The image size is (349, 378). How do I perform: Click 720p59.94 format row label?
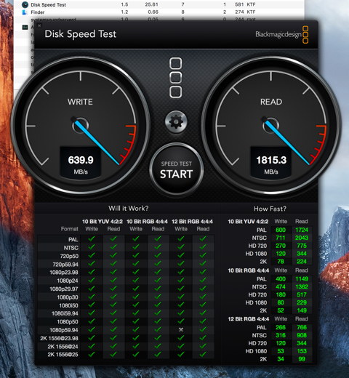click(65, 265)
